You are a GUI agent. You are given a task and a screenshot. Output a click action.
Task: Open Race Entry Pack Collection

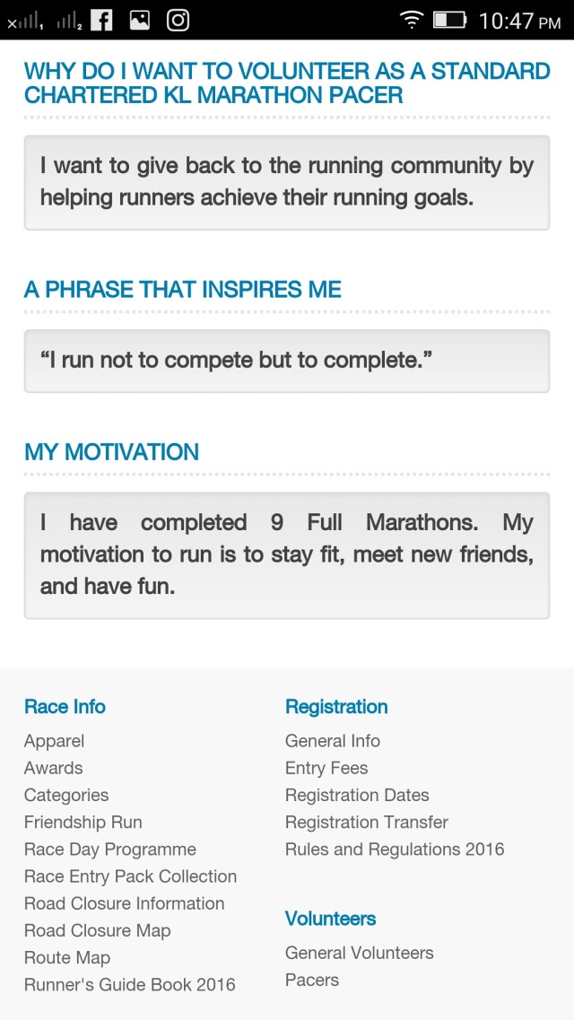coord(130,876)
